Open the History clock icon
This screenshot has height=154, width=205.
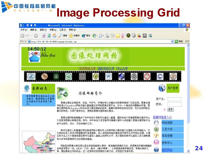[94, 36]
